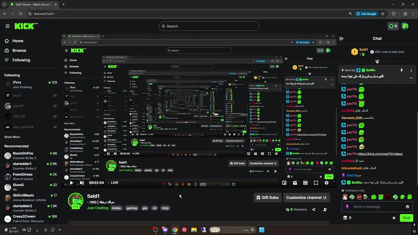Toggle the mini player mode

pos(284,183)
